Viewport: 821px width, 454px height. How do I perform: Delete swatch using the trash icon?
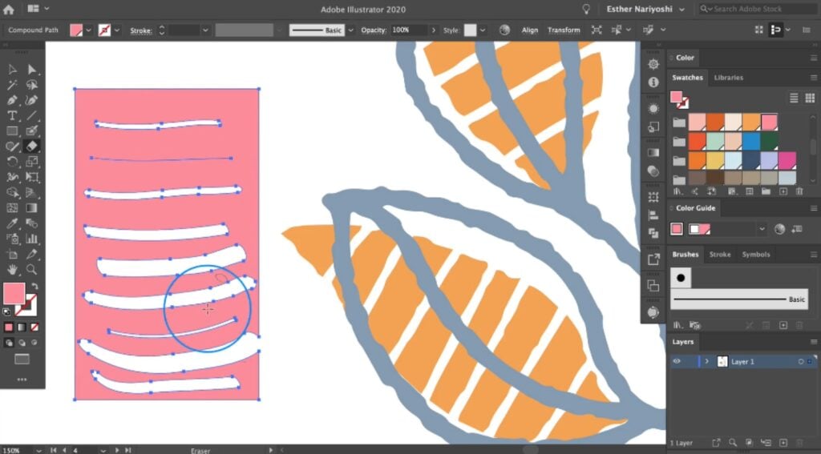799,191
